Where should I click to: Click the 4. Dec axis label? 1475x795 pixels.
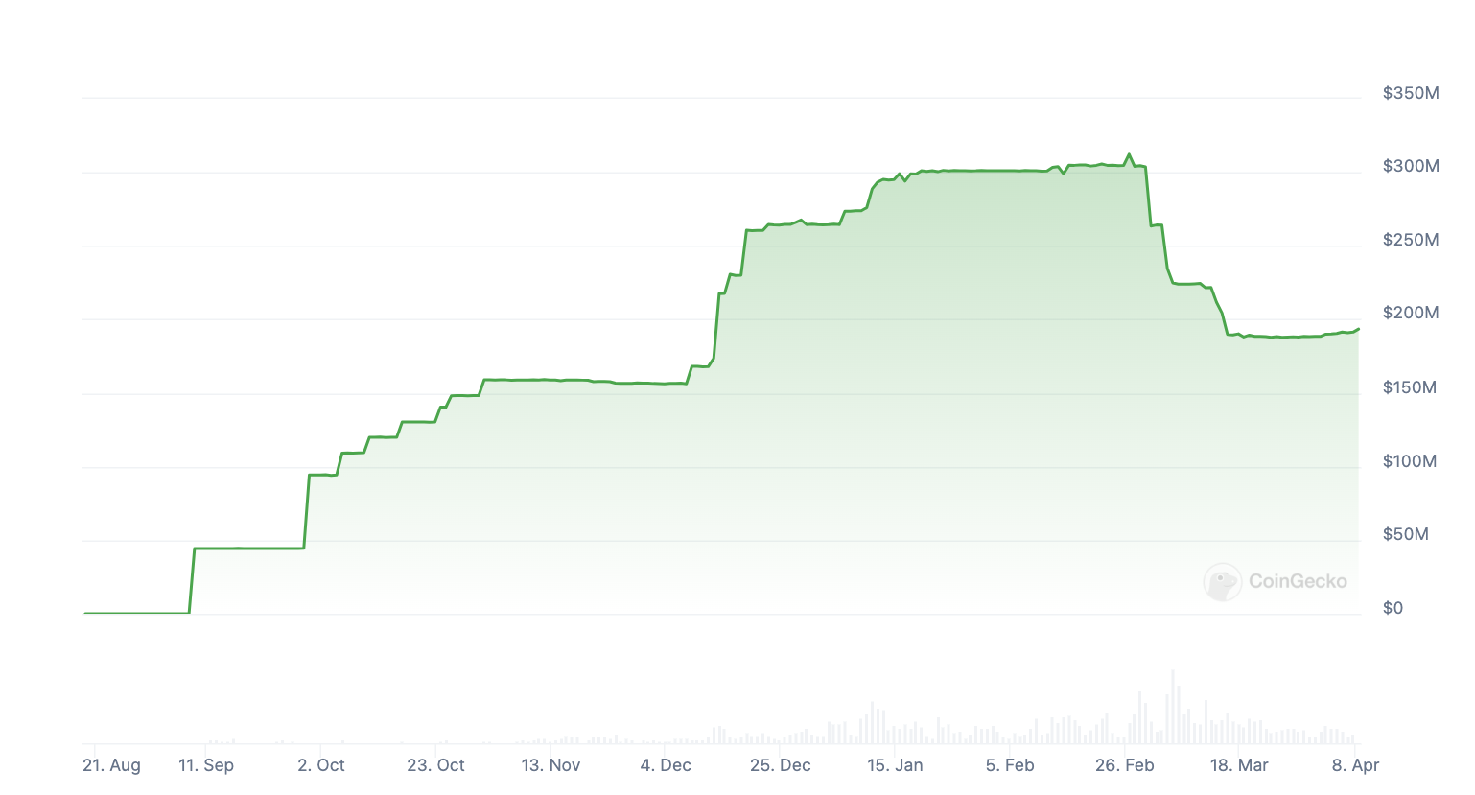pyautogui.click(x=666, y=765)
